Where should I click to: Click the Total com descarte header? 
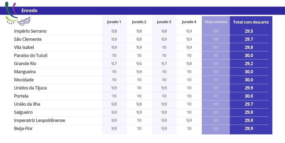[251, 22]
